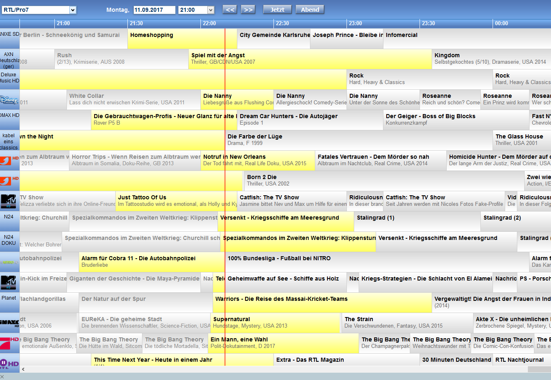This screenshot has height=380, width=551.
Task: Select the N24 DOKU channel label
Action: tap(10, 242)
